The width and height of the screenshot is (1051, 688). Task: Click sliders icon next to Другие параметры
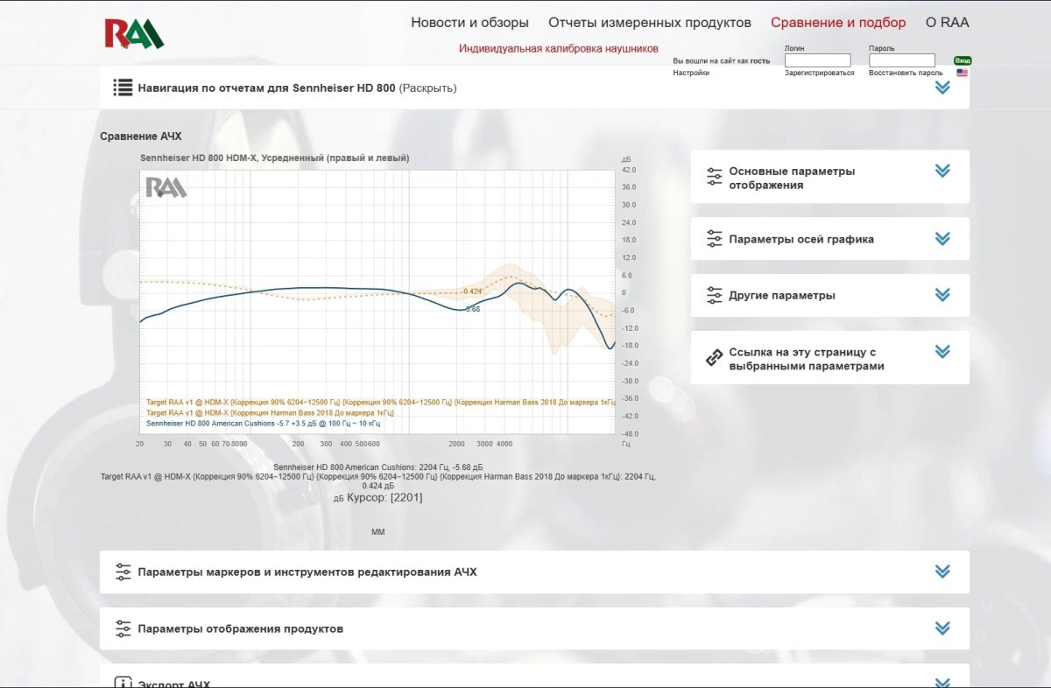(x=715, y=295)
